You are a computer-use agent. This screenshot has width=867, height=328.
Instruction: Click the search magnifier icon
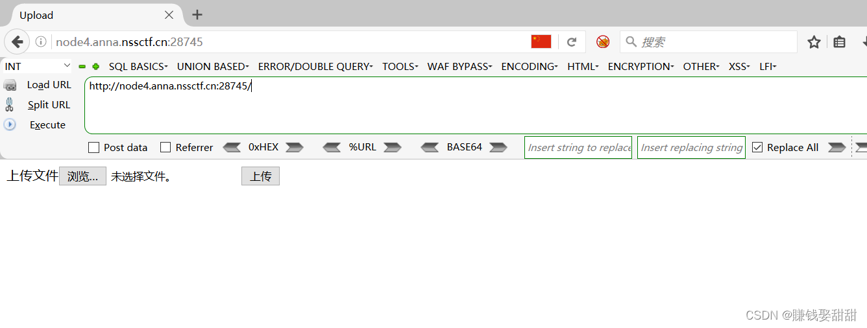[631, 41]
